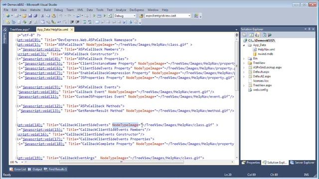Viewport: 319px width, 179px height.
Task: Open the XML menu
Action: click(80, 10)
